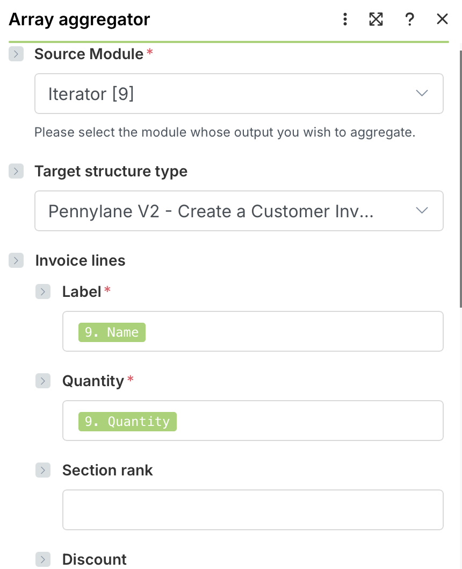Toggle map chevron beside Target structure type
Viewport: 462px width, 569px height.
[16, 172]
